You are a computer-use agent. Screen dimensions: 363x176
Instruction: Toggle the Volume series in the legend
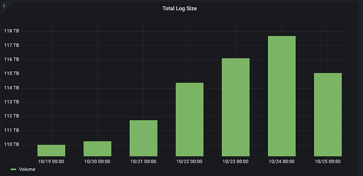[x=27, y=169]
